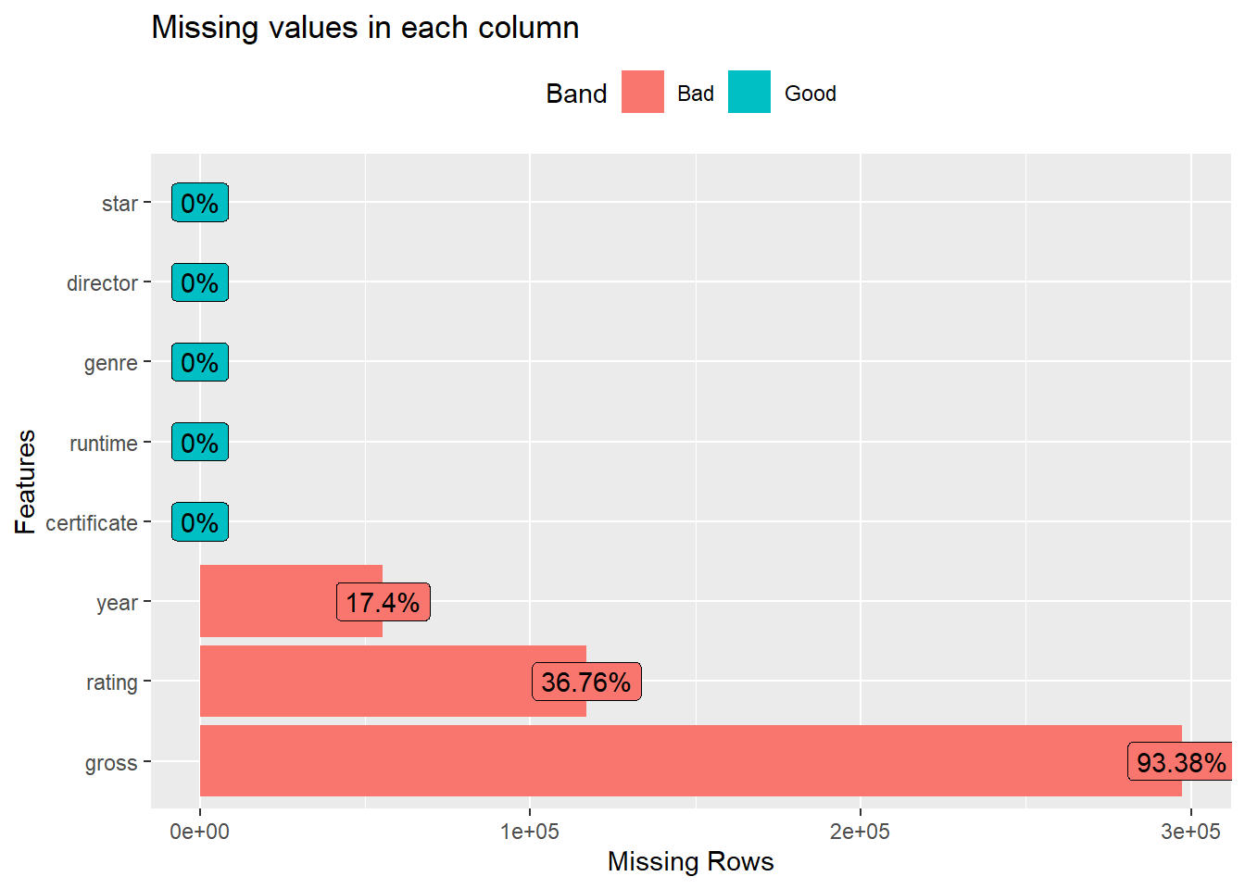The height and width of the screenshot is (889, 1245).
Task: Click the "Good" legend text
Action: (810, 94)
